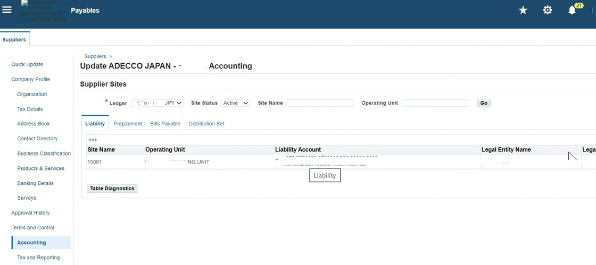
Task: Switch to the Prepayment tab
Action: 128,124
